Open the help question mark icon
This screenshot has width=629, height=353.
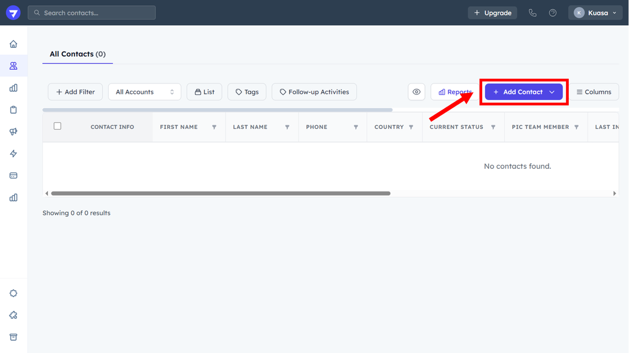click(x=552, y=13)
